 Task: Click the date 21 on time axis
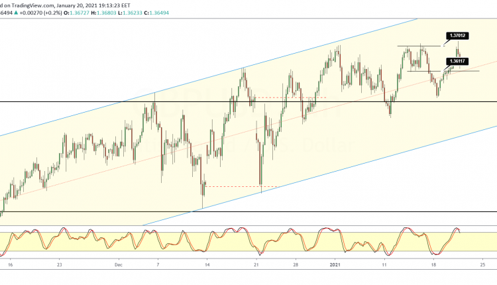[257, 264]
